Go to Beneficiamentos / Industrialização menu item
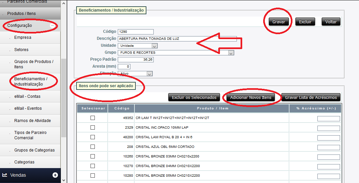Viewport: 359px width, 183px height. 31,82
